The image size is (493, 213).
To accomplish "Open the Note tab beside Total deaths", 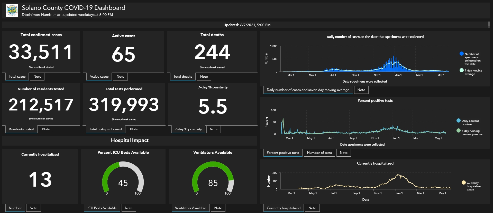I will pos(204,77).
